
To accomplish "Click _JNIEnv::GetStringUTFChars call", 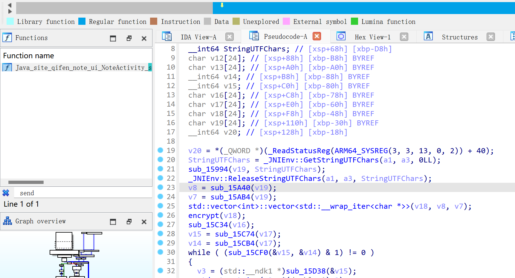I will tap(321, 160).
